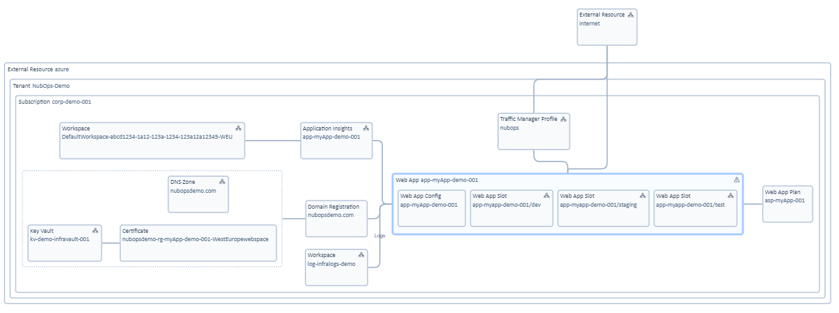Click the hierarchy icon on the DefaultWorkspace node
The height and width of the screenshot is (313, 839).
pyautogui.click(x=239, y=129)
